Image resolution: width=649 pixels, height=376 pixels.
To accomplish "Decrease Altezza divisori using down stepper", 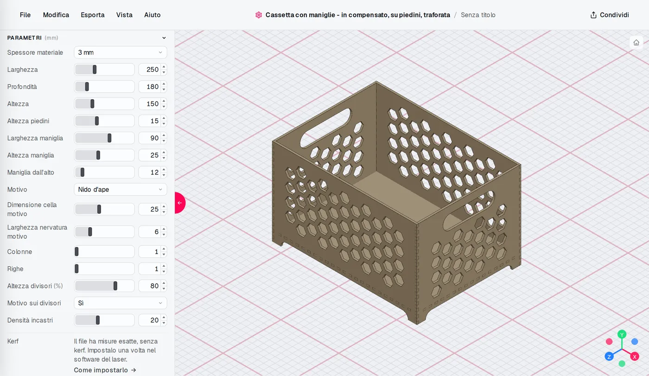I will (164, 289).
